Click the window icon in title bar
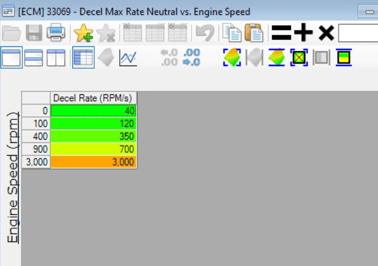Screen dimensions: 378x266 8,11
